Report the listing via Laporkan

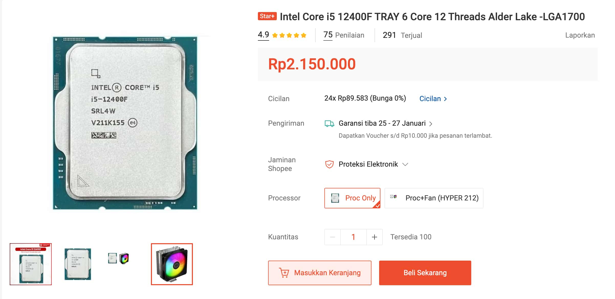coord(580,35)
